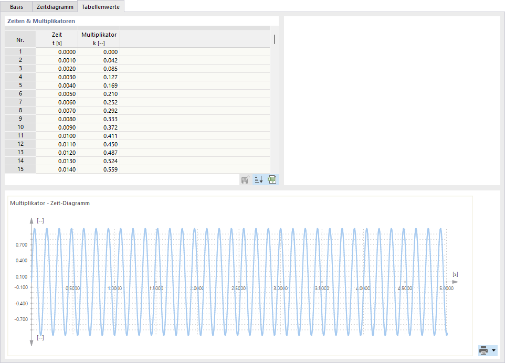
Task: Select row header number 10
Action: pyautogui.click(x=20, y=127)
